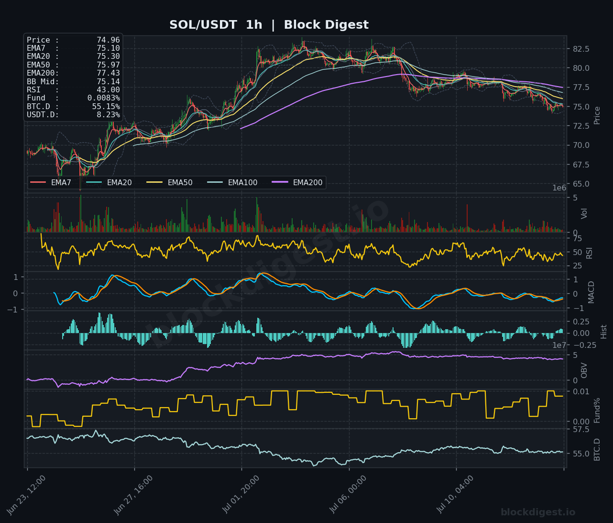Click the vertical BTC.D panel axis label
This screenshot has width=613, height=523.
tap(597, 449)
